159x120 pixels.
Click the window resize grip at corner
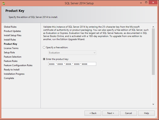tap(156, 117)
